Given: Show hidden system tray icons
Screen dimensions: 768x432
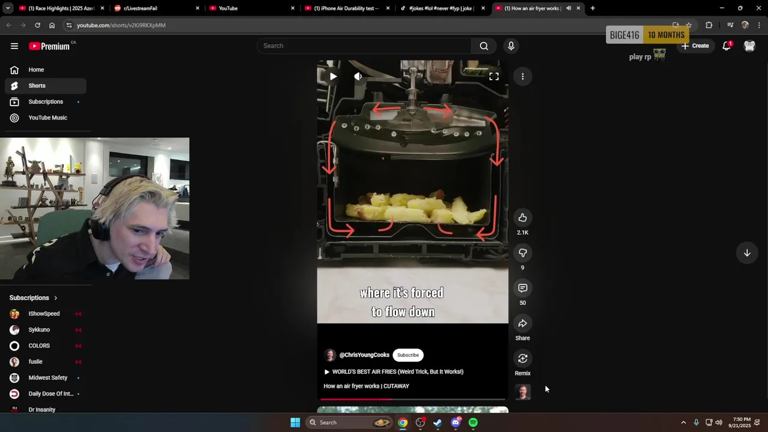Looking at the screenshot, I should coord(683,422).
